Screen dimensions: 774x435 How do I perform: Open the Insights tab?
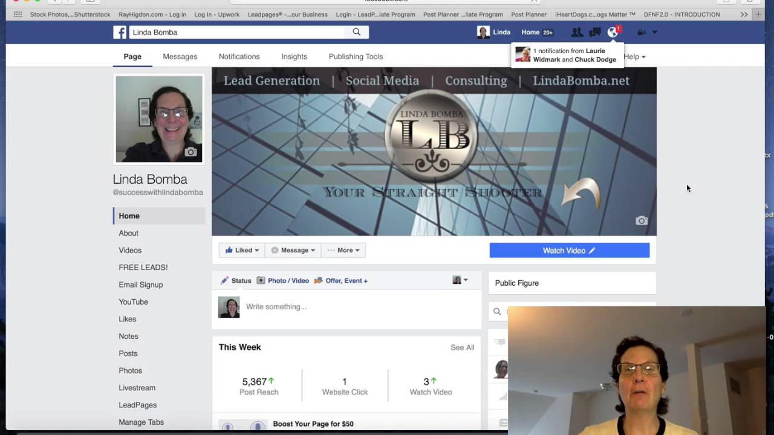tap(294, 57)
